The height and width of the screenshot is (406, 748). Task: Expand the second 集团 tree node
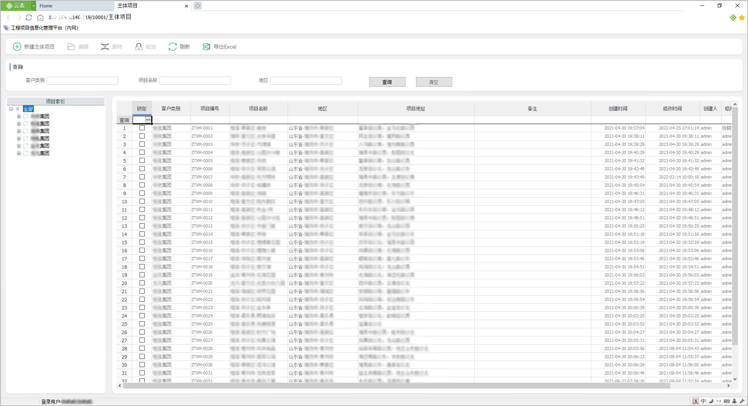18,124
